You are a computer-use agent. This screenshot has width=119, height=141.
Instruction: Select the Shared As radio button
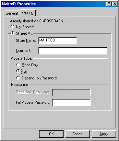click(12, 33)
